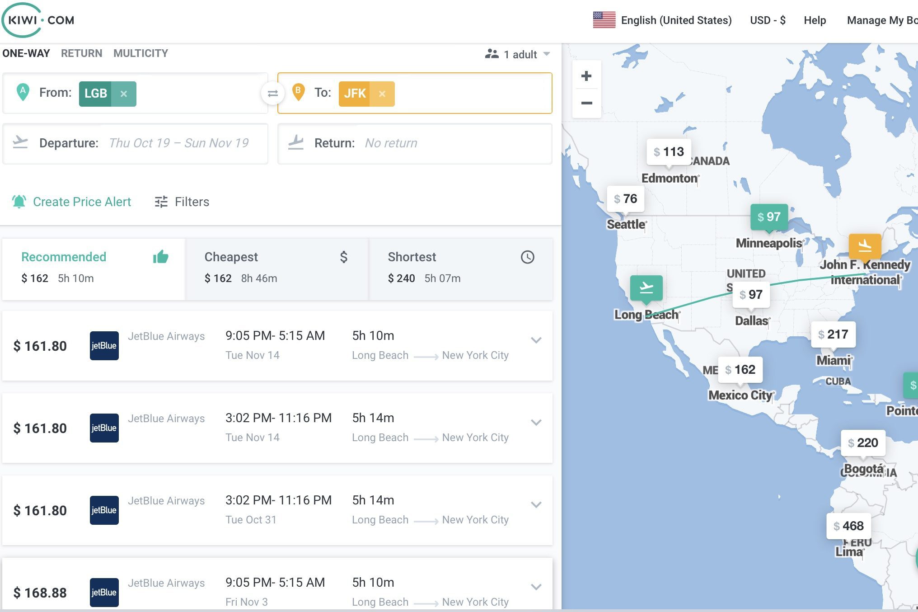The width and height of the screenshot is (918, 612).
Task: Open the 1 adult passengers dropdown
Action: [x=517, y=54]
